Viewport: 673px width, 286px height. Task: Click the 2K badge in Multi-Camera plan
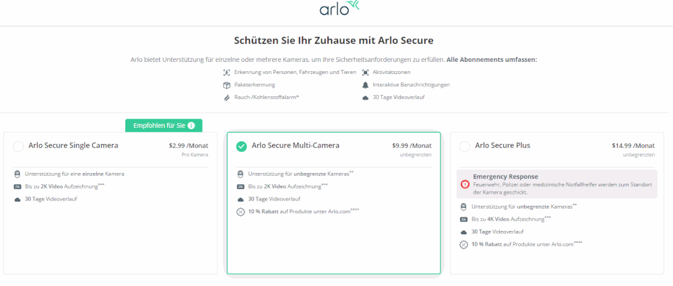click(241, 186)
